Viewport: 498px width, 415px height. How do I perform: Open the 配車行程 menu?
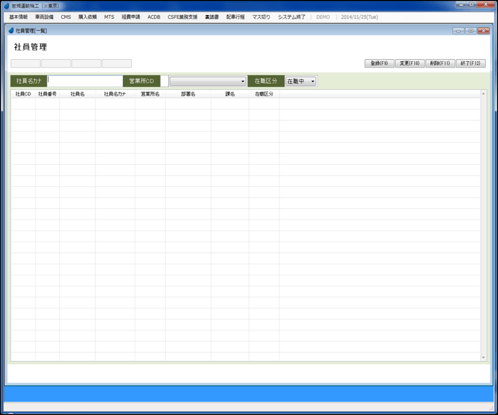(x=235, y=17)
